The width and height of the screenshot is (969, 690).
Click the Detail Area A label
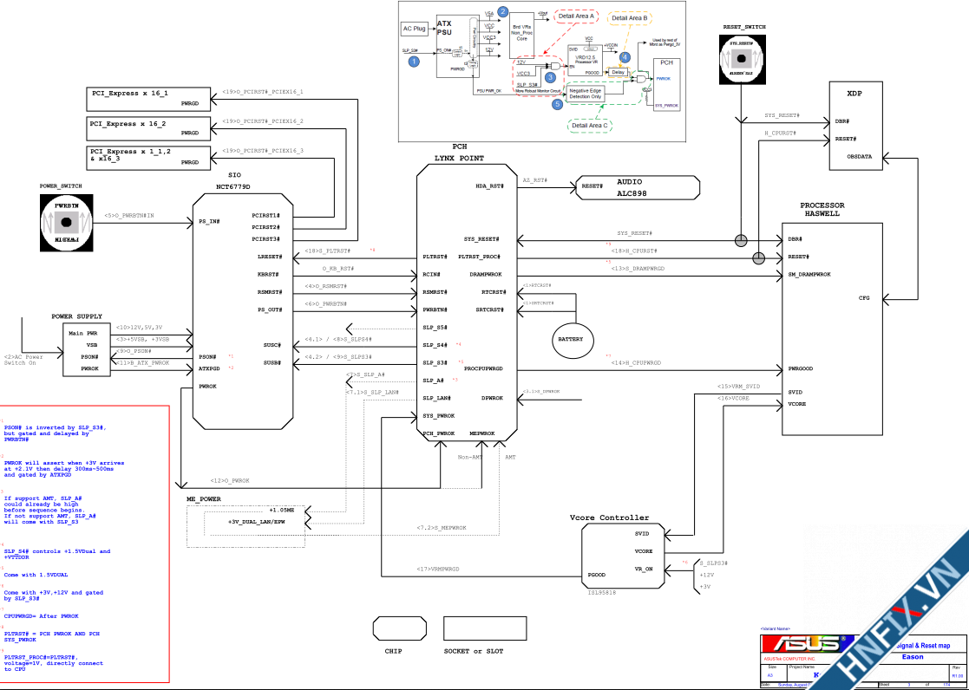576,16
